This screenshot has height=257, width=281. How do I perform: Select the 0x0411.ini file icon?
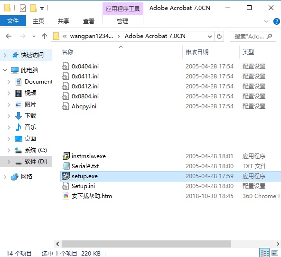point(66,76)
